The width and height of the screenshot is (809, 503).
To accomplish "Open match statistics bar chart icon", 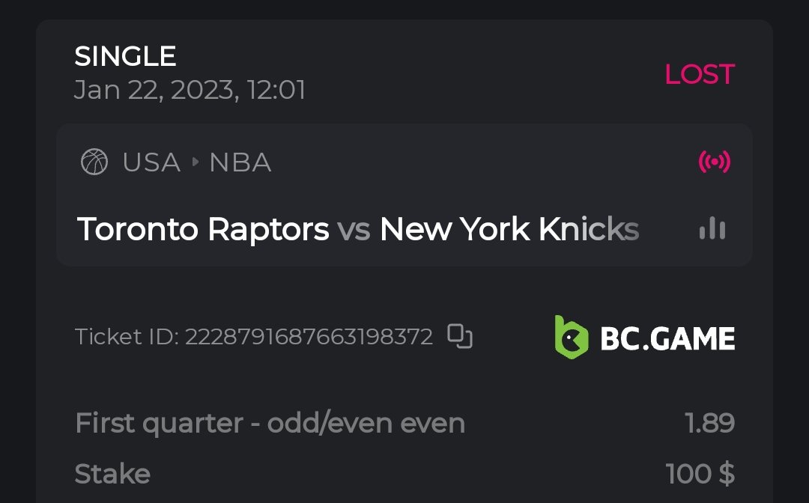I will pos(712,229).
